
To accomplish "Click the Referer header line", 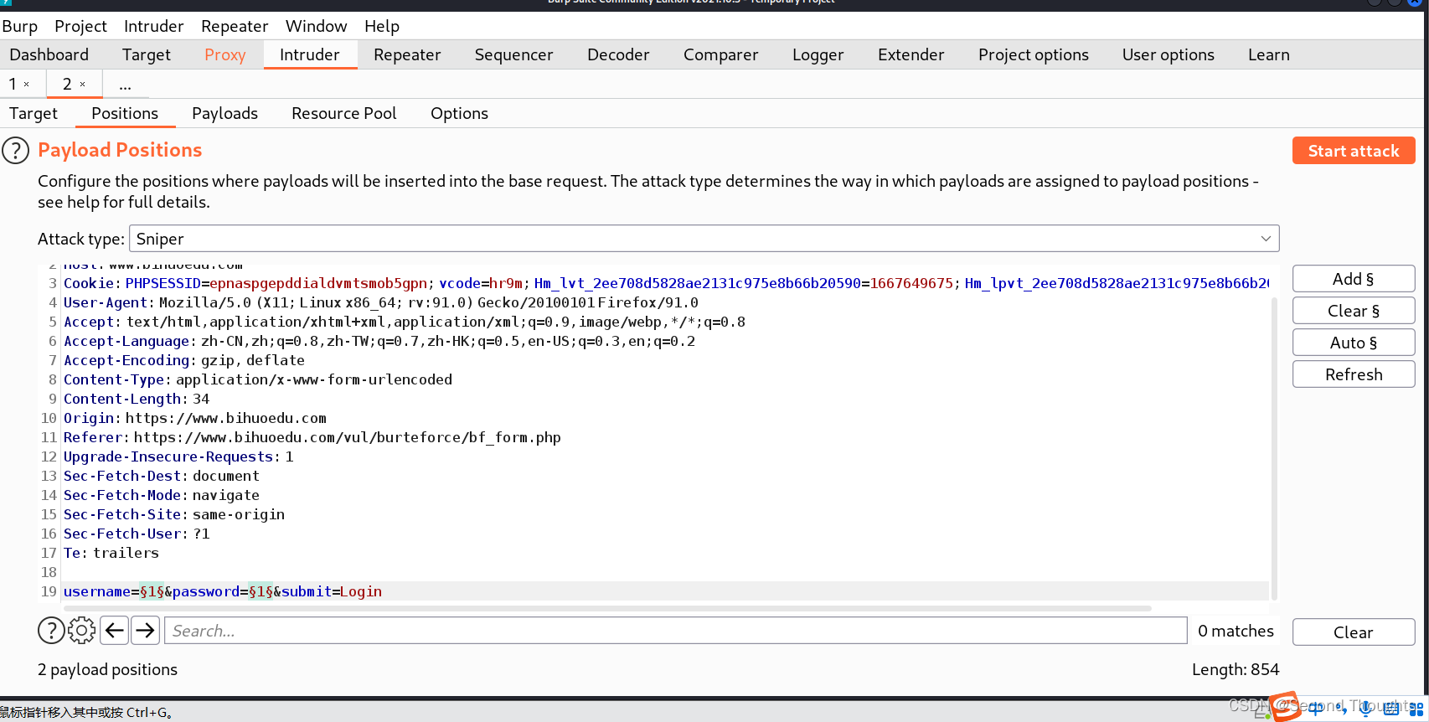I will [312, 437].
